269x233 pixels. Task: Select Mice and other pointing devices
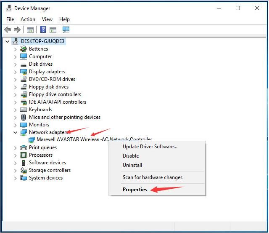(64, 117)
